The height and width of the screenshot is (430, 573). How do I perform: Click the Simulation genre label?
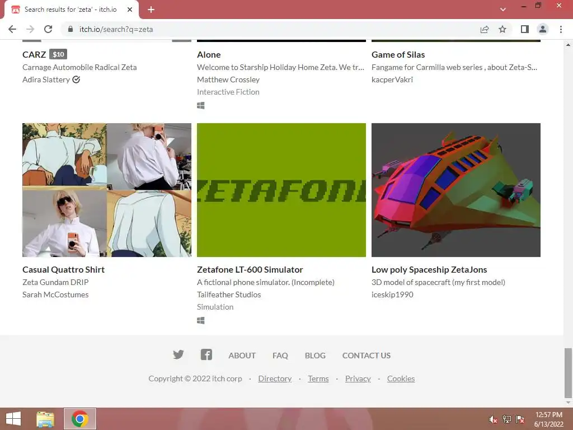click(x=215, y=307)
